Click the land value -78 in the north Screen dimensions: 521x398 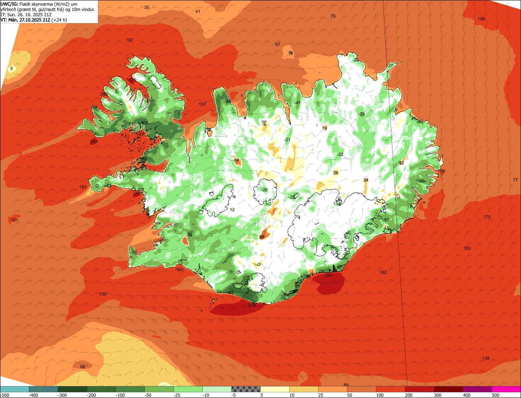coord(228,101)
